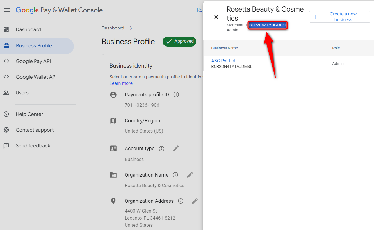Click the Dashboard breadcrumb link
Image resolution: width=374 pixels, height=230 pixels.
(113, 28)
